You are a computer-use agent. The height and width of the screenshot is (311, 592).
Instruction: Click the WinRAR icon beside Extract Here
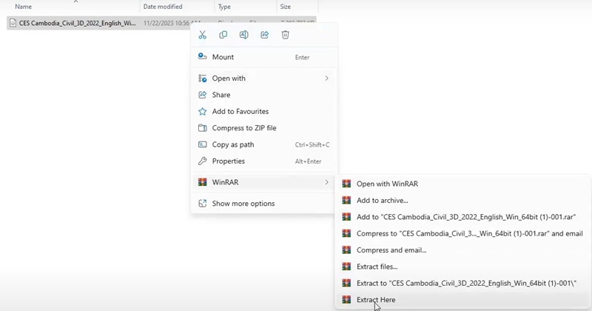click(346, 300)
